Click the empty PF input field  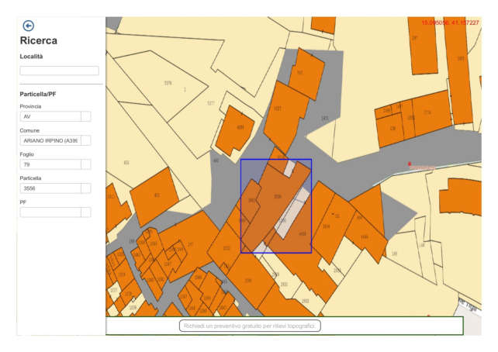[50, 212]
